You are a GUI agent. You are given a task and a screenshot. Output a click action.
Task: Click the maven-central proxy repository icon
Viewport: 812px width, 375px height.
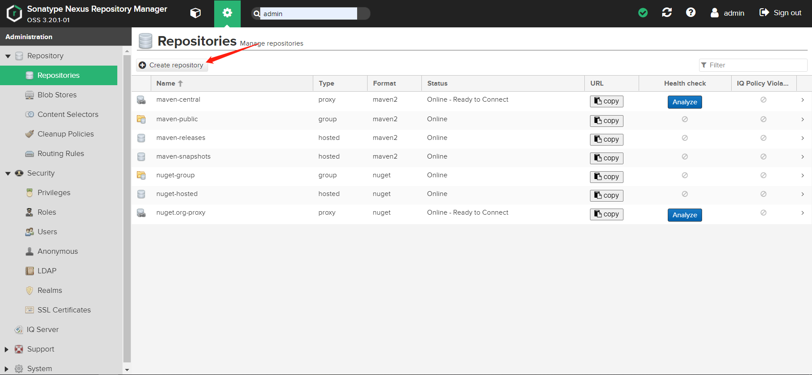tap(141, 100)
